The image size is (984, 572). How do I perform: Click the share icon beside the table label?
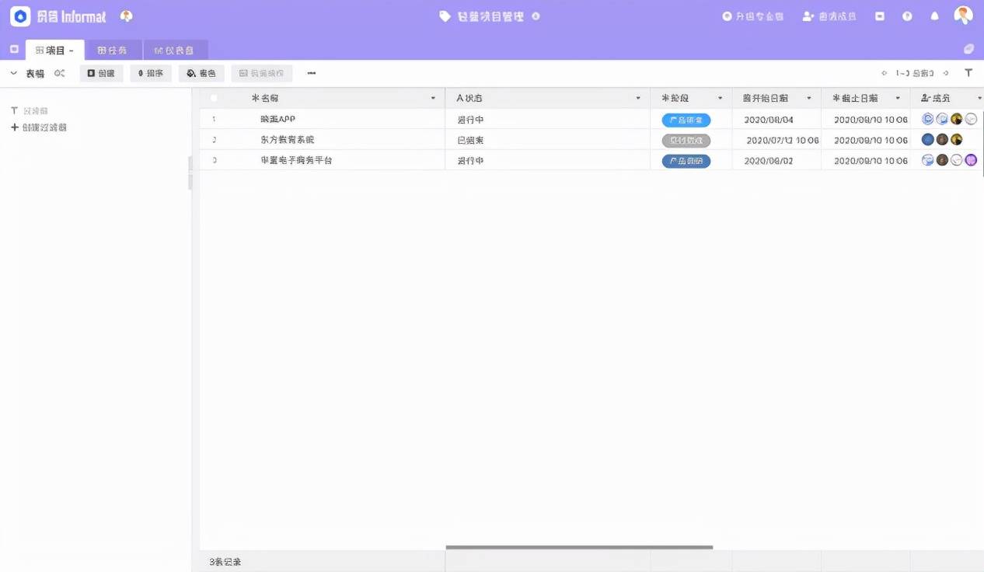tap(60, 73)
